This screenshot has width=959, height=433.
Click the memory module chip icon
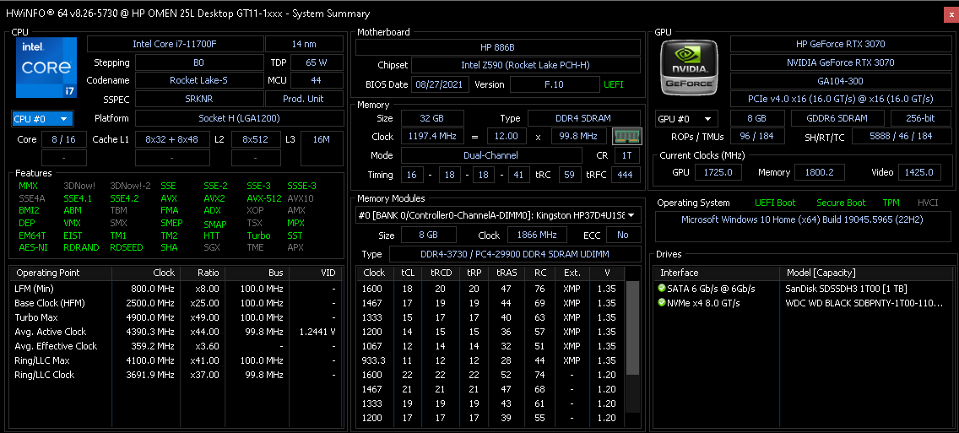click(627, 137)
